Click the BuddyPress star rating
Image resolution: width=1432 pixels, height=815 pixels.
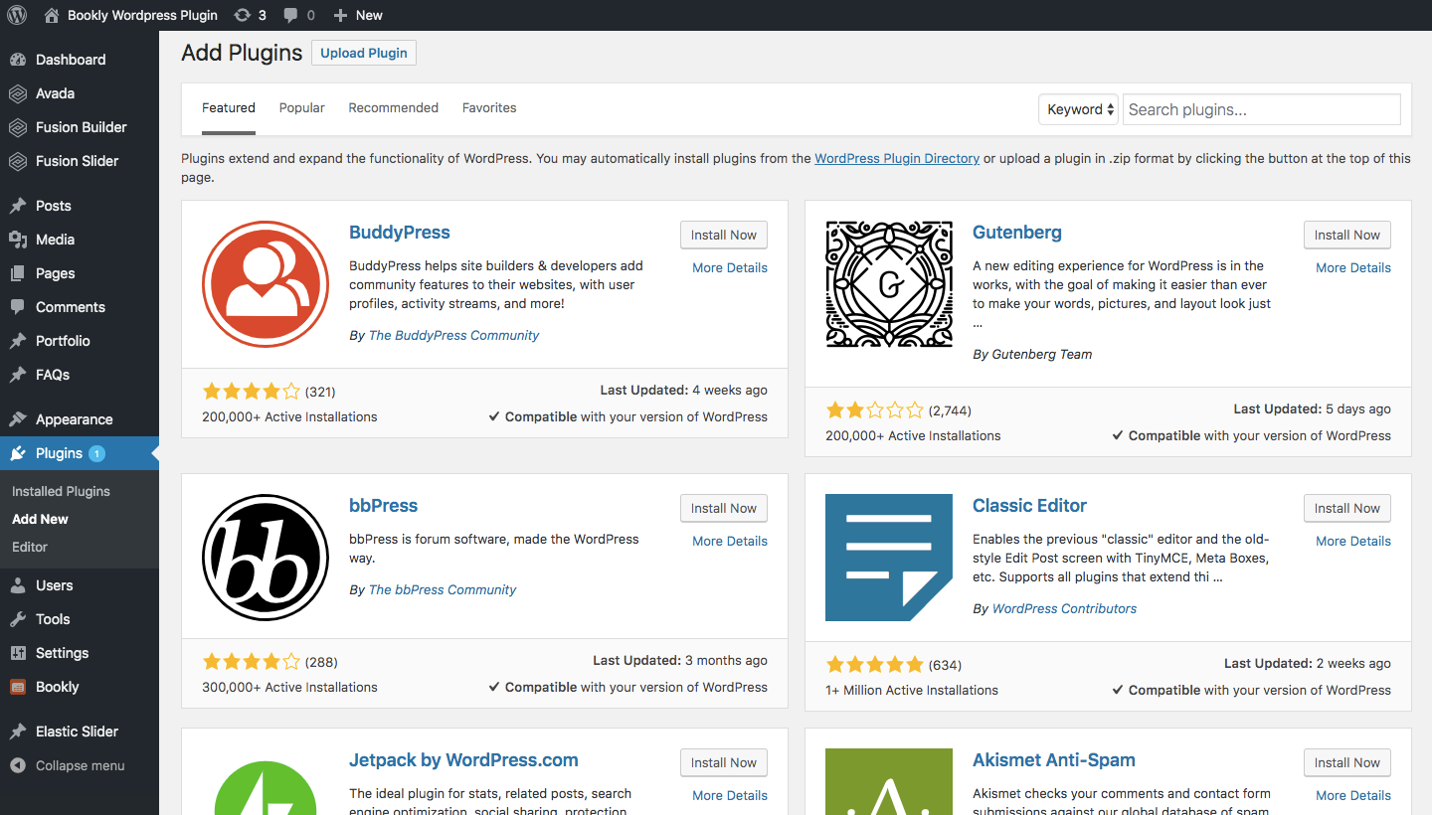click(x=251, y=392)
